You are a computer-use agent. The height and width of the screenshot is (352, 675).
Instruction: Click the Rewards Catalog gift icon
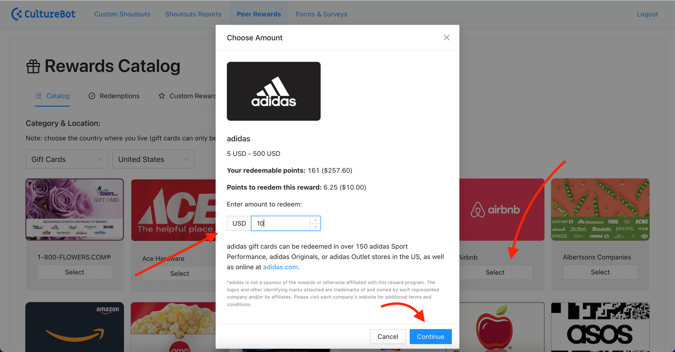pyautogui.click(x=33, y=66)
